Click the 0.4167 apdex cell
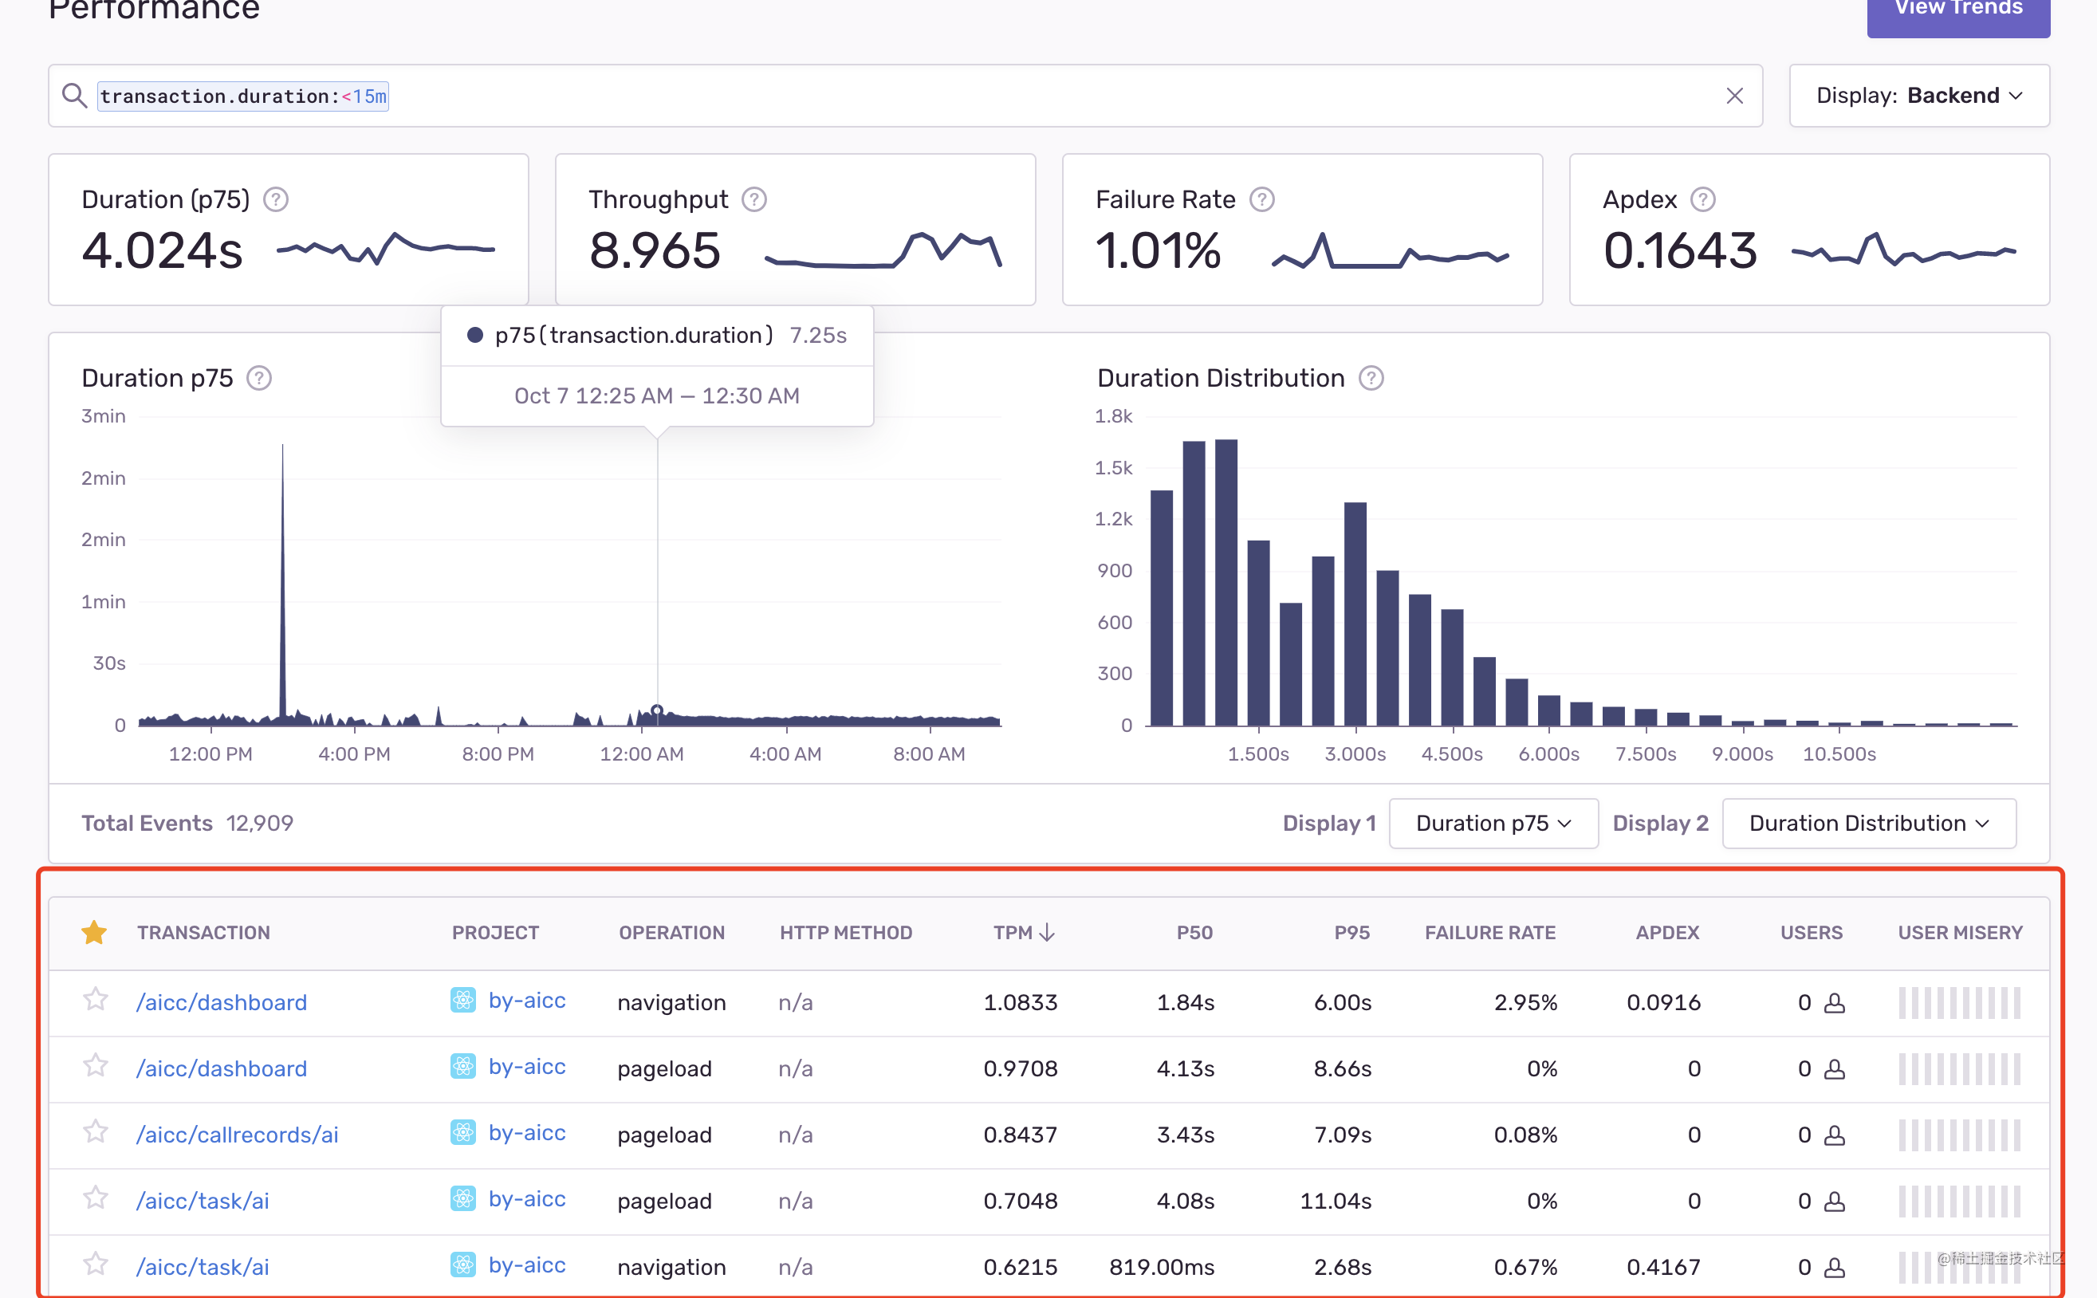Viewport: 2097px width, 1298px height. click(x=1662, y=1266)
